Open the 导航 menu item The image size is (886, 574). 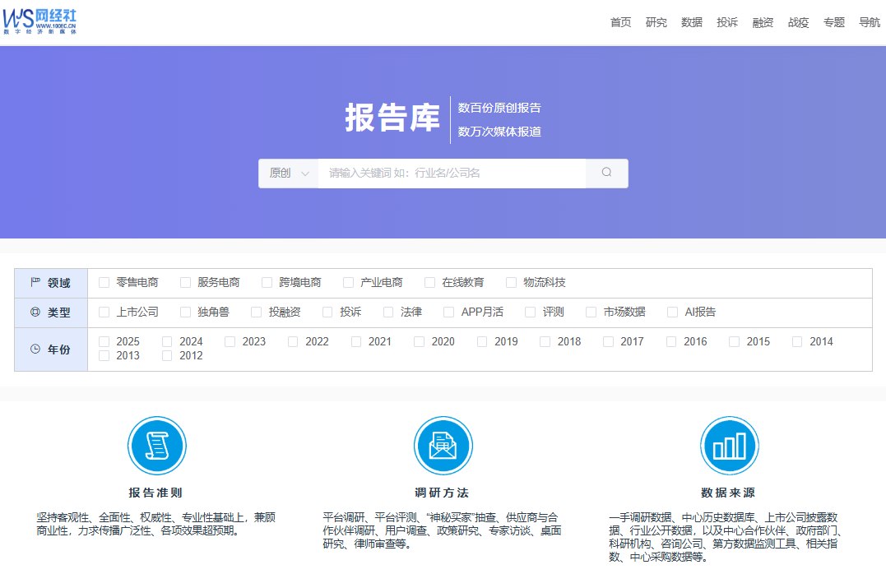click(x=869, y=22)
